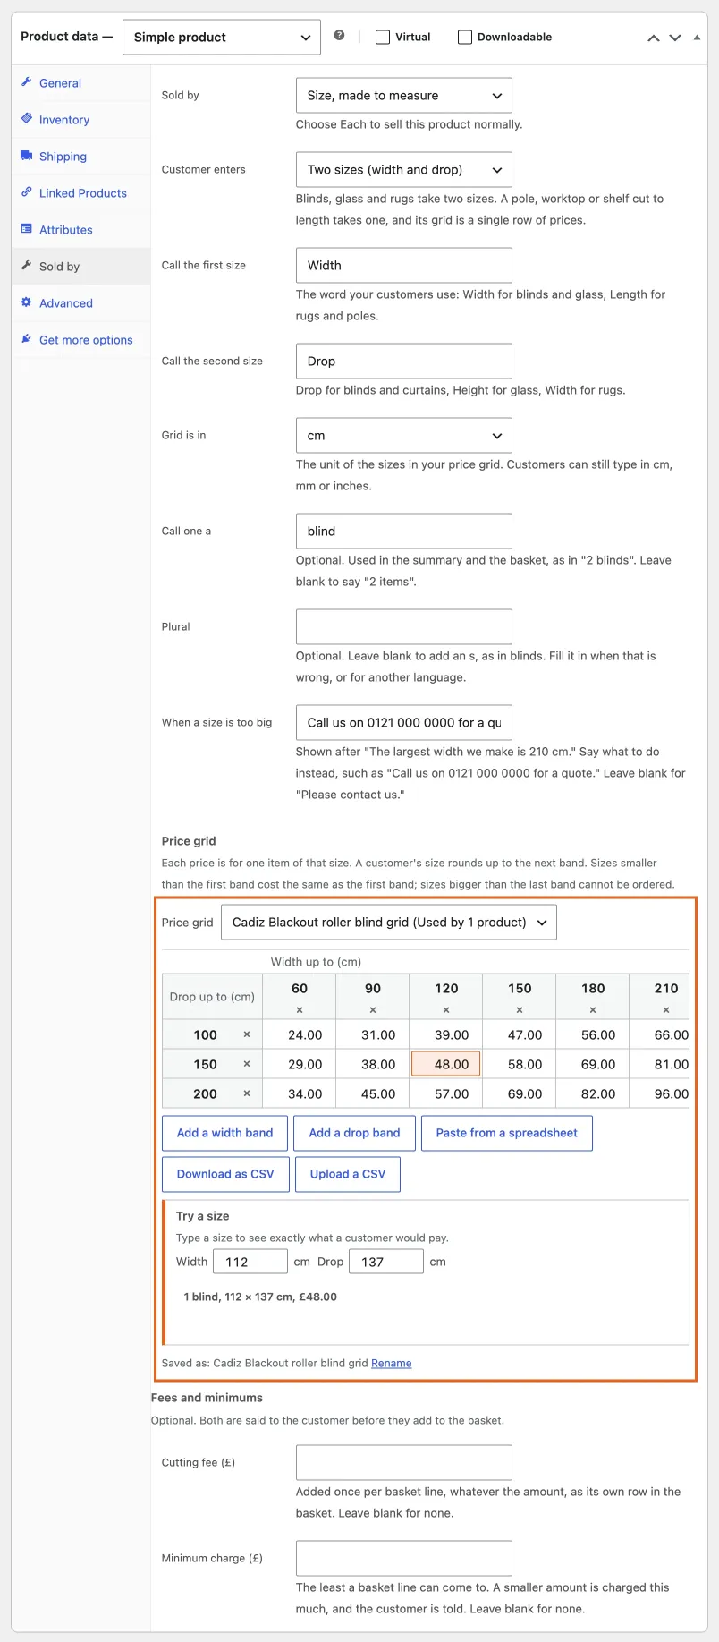Image resolution: width=719 pixels, height=1642 pixels.
Task: Focus the Try a size Drop field
Action: coord(386,1262)
